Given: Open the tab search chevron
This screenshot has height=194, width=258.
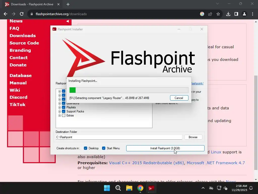Looking at the screenshot, I should point(217,4).
